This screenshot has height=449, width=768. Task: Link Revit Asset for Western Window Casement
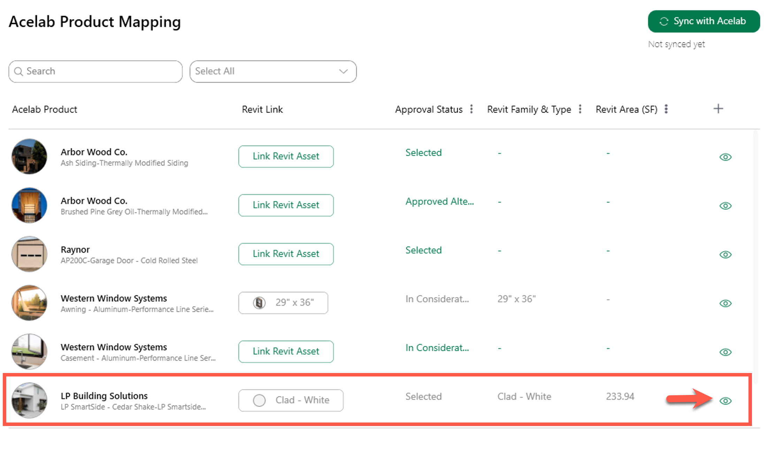point(286,351)
